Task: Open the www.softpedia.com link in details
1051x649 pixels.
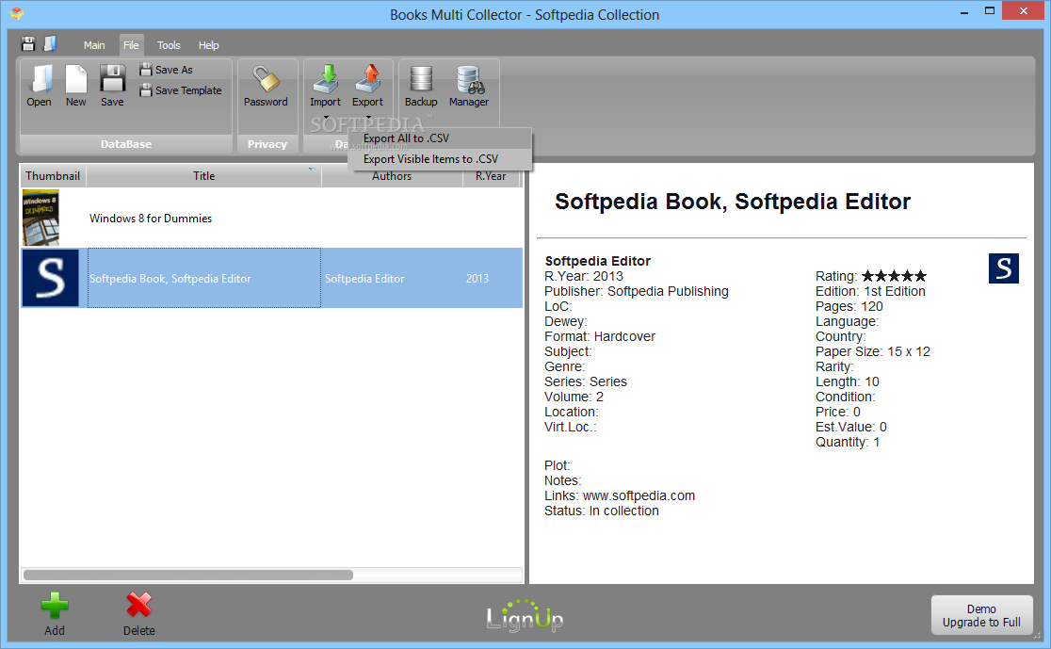Action: tap(639, 495)
